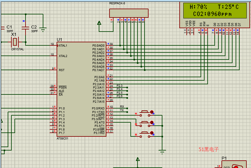Image resolution: width=251 pixels, height=168 pixels.
Task: Click the C2 reference label
Action: coord(34,27)
